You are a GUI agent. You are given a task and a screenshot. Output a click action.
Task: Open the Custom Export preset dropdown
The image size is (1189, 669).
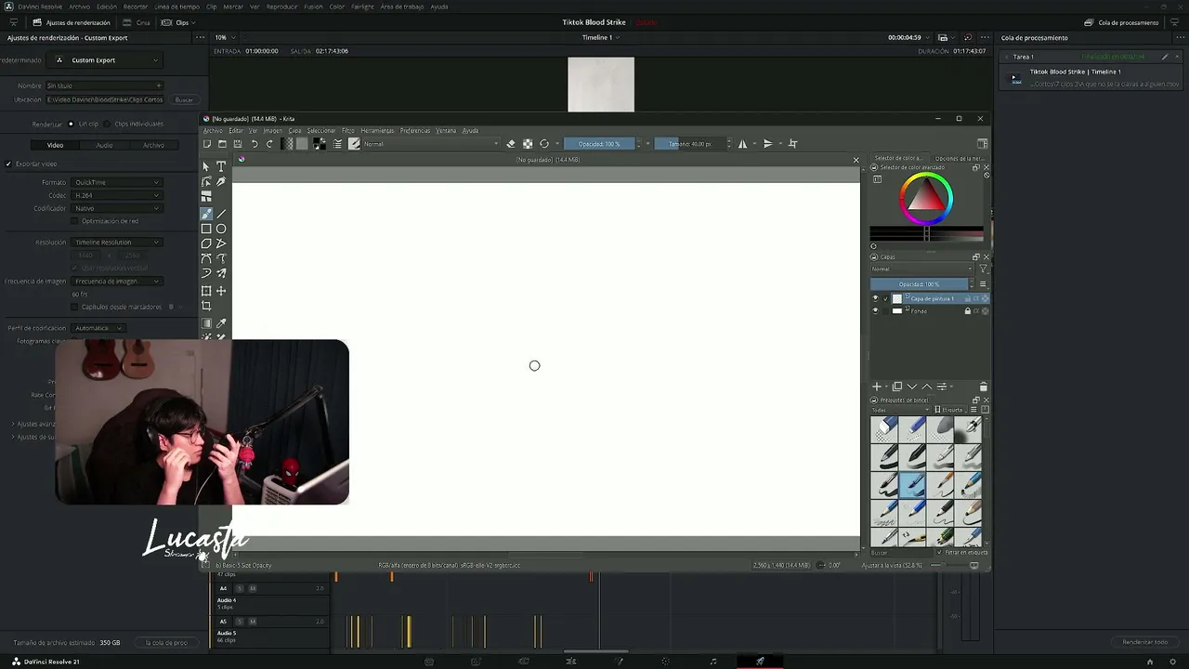[x=105, y=60]
